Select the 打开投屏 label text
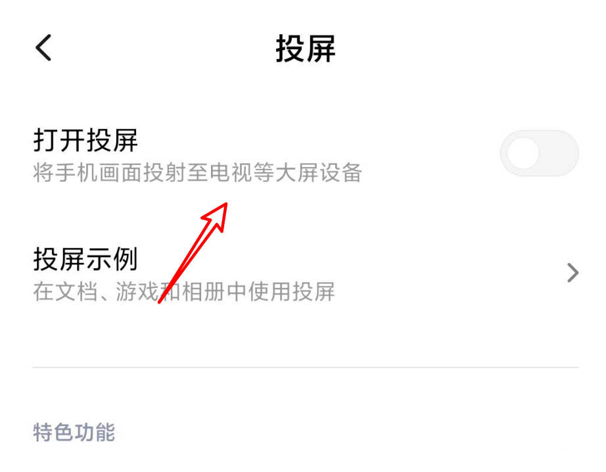 tap(85, 140)
